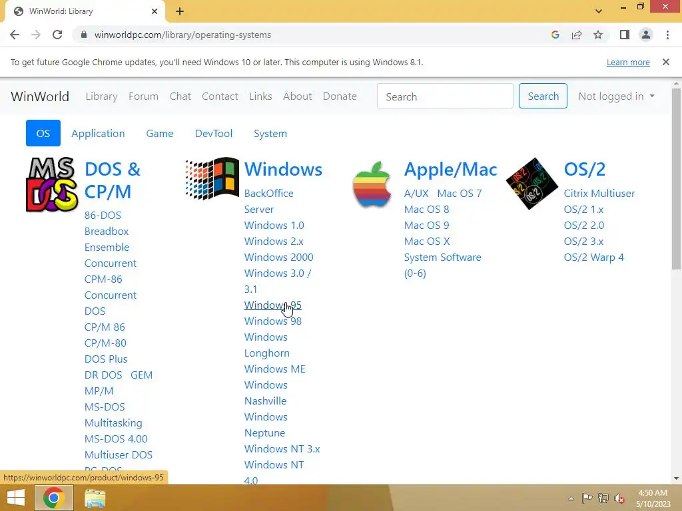Click Chrome icon in taskbar
Viewport: 682px width, 511px height.
click(x=54, y=498)
